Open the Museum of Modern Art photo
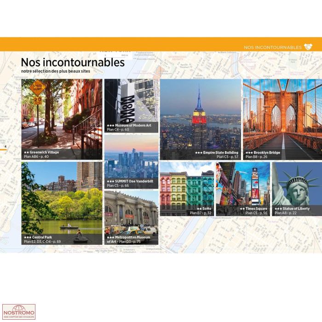The height and width of the screenshot is (322, 322). point(132,106)
